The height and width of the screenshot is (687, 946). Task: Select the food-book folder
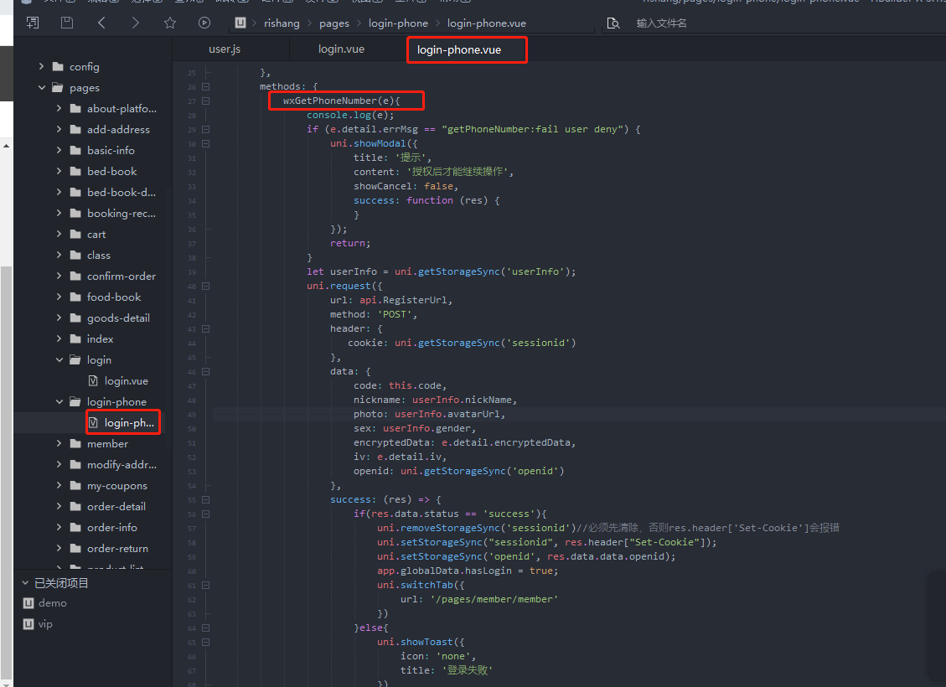pos(114,297)
